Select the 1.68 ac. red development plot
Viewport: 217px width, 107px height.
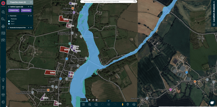pyautogui.click(x=65, y=49)
